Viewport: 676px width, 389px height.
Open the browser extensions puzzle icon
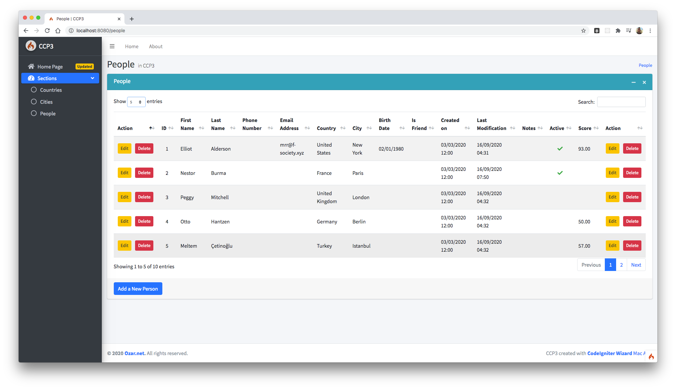pyautogui.click(x=618, y=31)
